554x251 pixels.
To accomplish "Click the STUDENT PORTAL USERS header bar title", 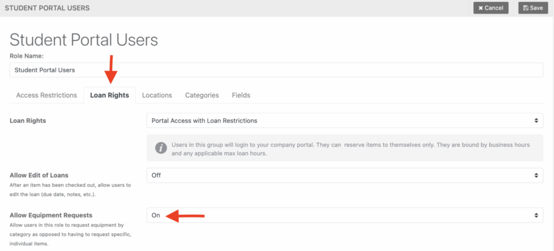I will [x=47, y=8].
